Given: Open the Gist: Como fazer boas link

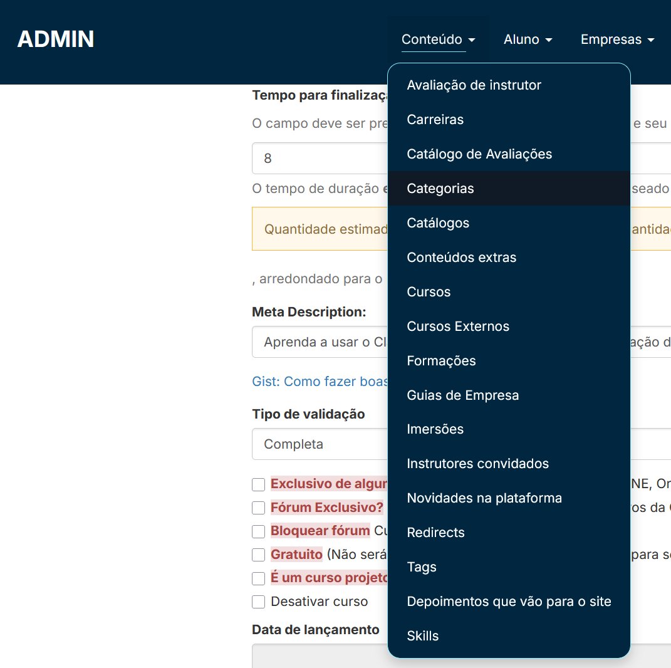Looking at the screenshot, I should (x=320, y=381).
